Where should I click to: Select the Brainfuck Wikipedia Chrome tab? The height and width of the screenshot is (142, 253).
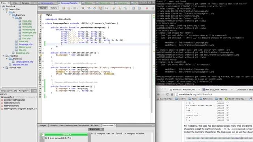point(185,90)
